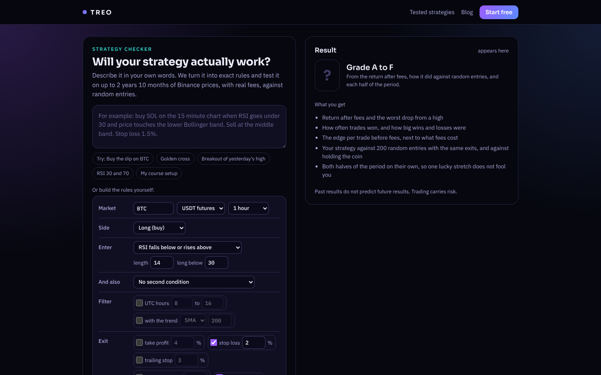The width and height of the screenshot is (601, 375).
Task: Click the trend period field showing 200
Action: (x=220, y=320)
